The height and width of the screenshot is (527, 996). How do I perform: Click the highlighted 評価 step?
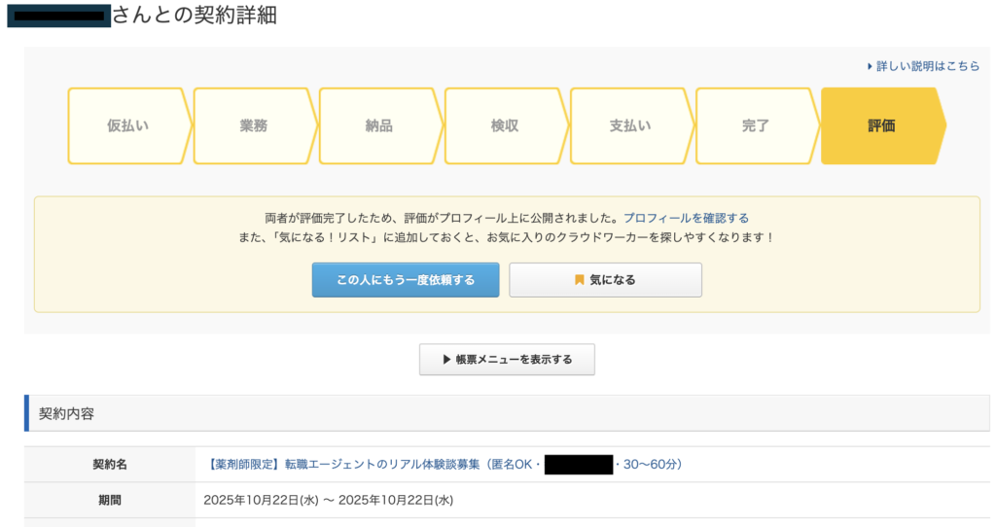881,126
